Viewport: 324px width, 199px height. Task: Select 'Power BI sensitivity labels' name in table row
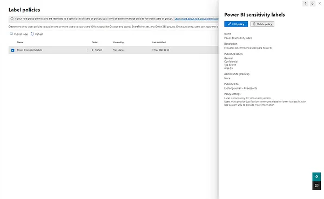click(30, 50)
